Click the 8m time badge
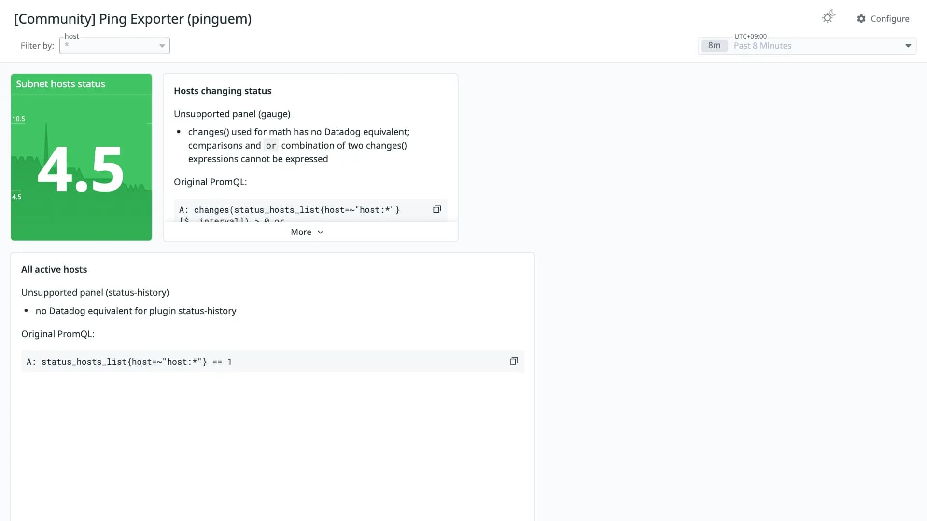The height and width of the screenshot is (521, 927). (714, 46)
